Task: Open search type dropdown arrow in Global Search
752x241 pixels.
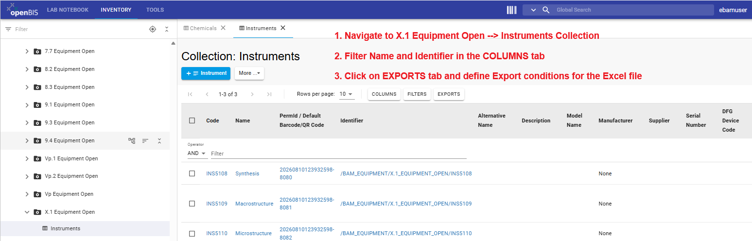Action: coord(533,10)
